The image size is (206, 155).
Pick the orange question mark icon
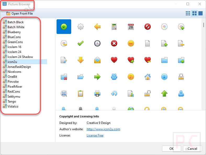[131, 77]
